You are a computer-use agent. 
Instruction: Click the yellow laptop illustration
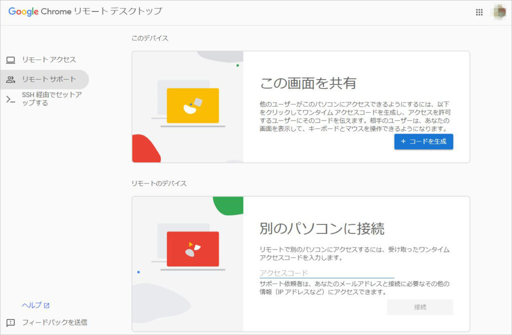click(x=192, y=105)
